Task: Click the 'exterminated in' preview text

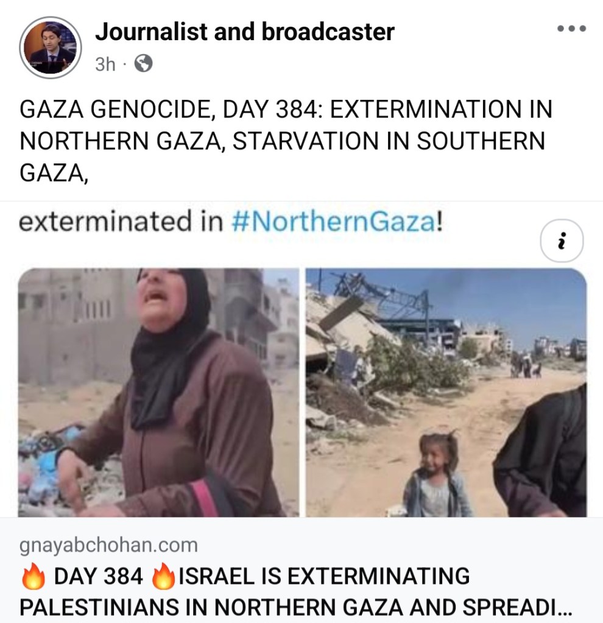Action: click(121, 222)
